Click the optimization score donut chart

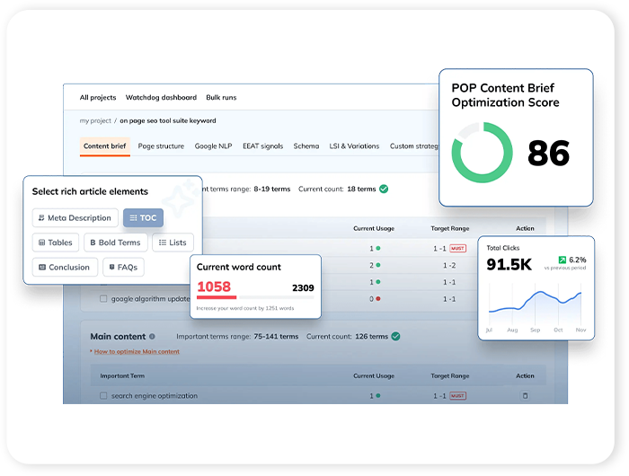pyautogui.click(x=482, y=153)
